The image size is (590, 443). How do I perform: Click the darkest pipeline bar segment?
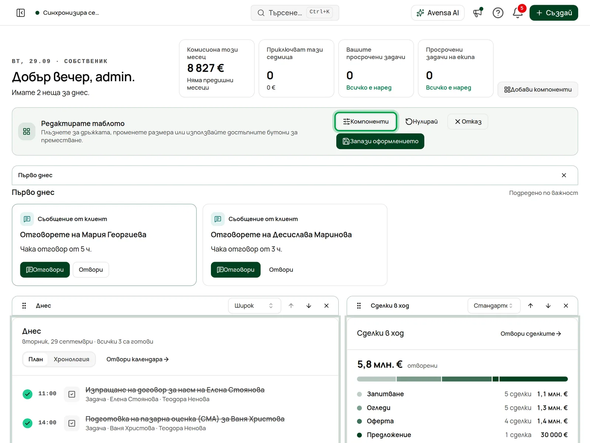point(534,379)
